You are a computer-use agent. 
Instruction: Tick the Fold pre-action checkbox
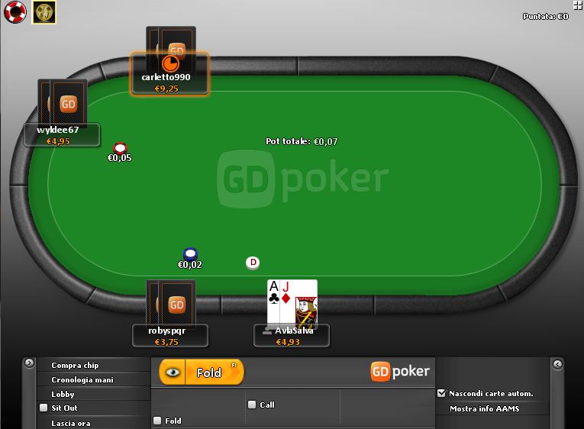click(x=157, y=421)
